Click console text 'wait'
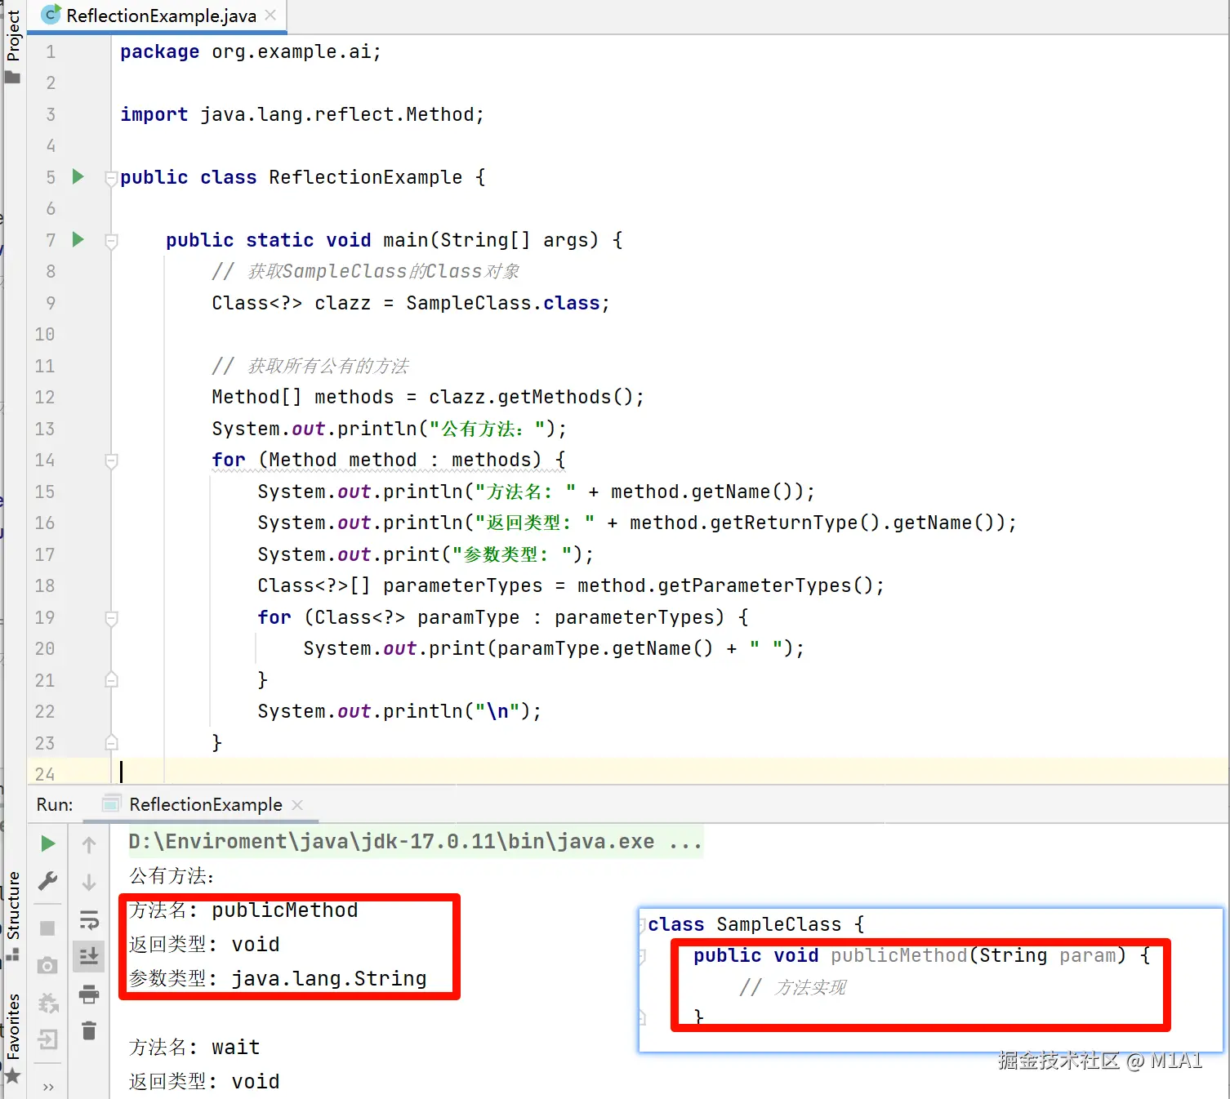Screen dimensions: 1230x1099 click(236, 1048)
